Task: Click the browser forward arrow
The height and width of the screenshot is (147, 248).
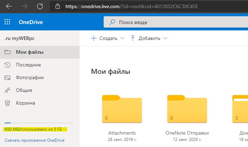Action: coord(24,6)
